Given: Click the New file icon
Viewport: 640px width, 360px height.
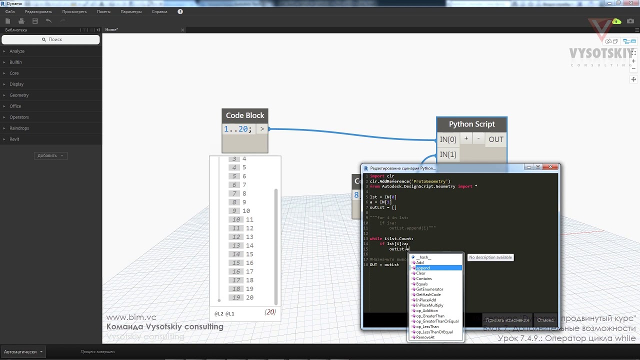Looking at the screenshot, I should coord(7,21).
